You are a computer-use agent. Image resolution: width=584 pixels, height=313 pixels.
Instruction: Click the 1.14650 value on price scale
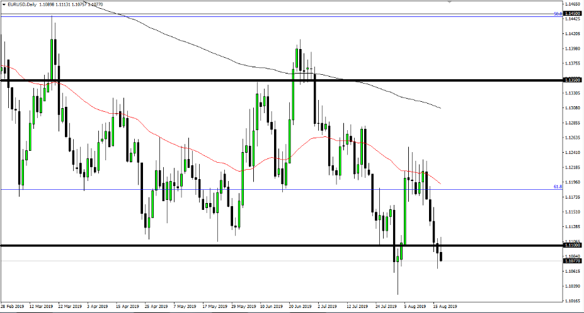tap(573, 4)
